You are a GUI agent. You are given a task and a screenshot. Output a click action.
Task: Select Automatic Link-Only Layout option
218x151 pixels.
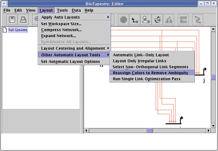pos(141,55)
